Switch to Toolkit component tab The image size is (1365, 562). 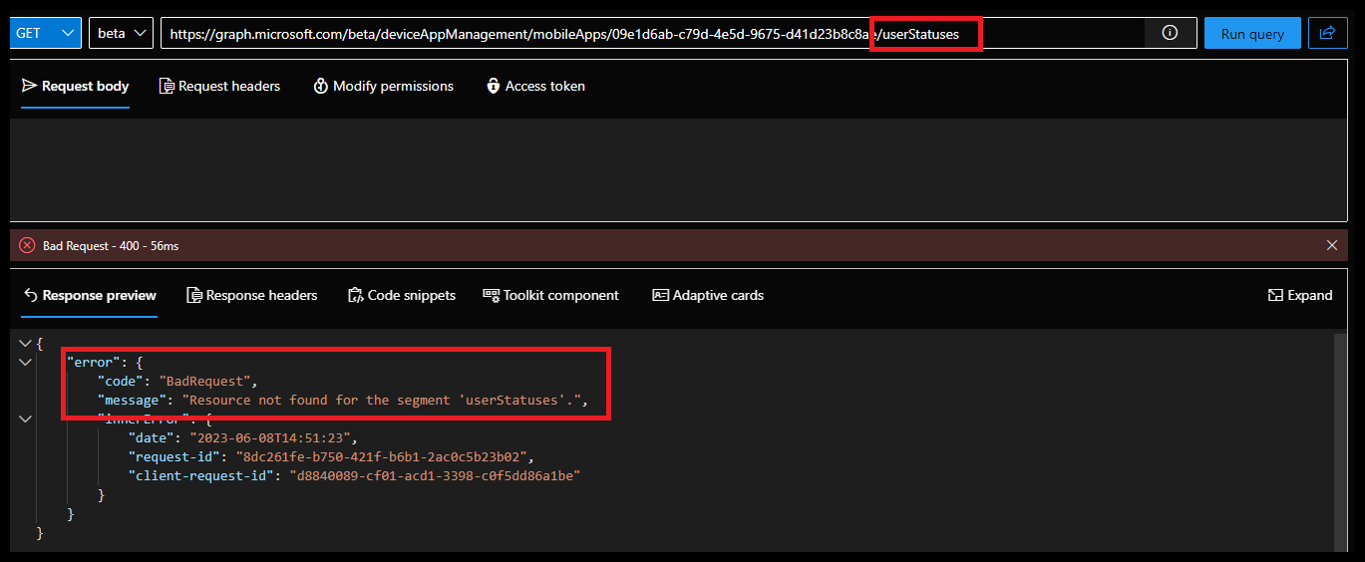[x=550, y=296]
